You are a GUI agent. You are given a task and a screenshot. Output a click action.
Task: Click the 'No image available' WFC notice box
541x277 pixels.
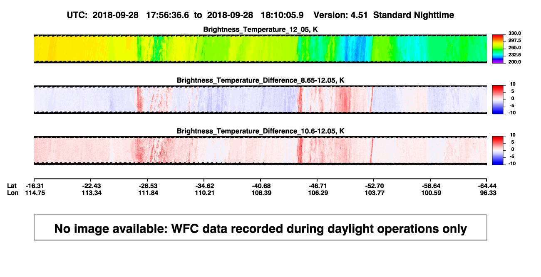(x=261, y=227)
